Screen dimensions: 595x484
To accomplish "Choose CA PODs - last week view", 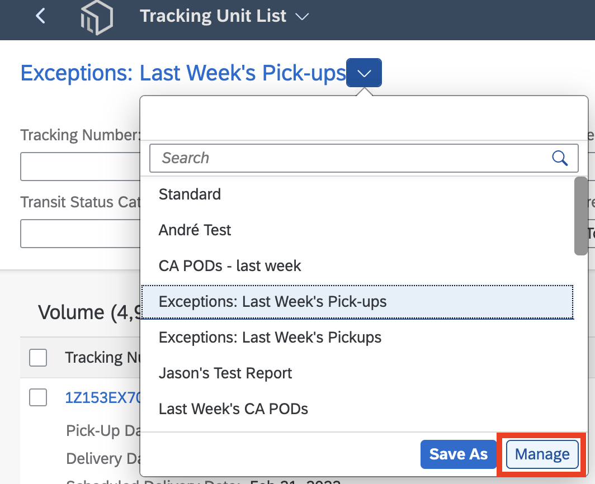I will pyautogui.click(x=357, y=266).
